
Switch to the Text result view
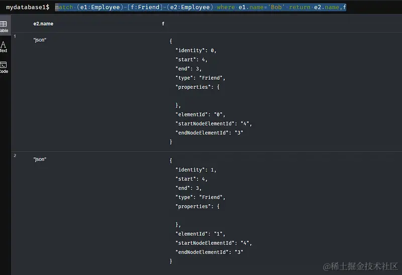click(x=4, y=47)
